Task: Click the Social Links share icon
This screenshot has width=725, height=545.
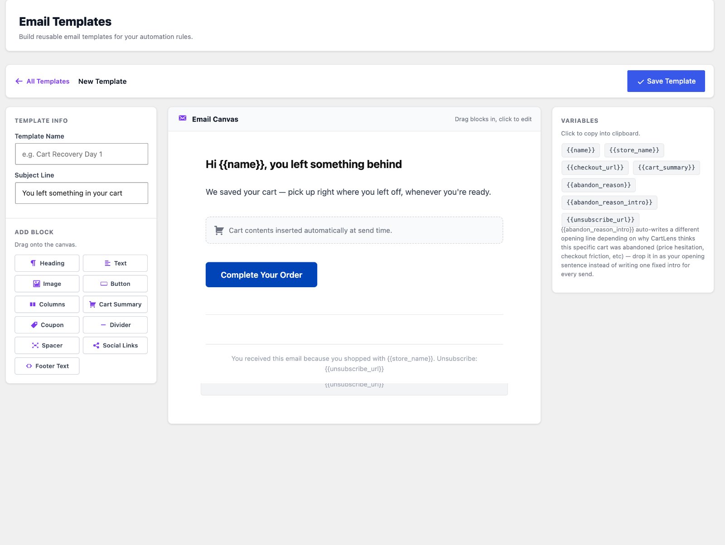Action: 96,345
